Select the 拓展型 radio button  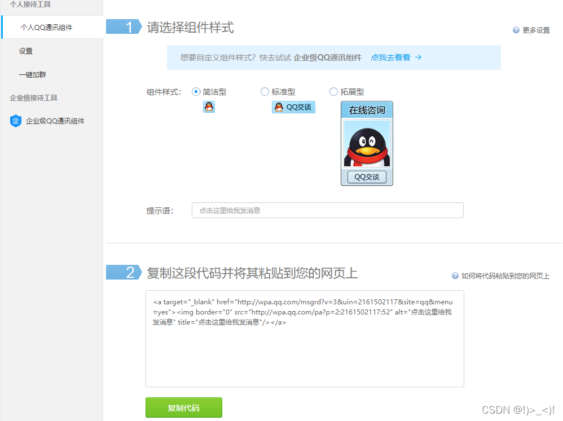(x=333, y=92)
